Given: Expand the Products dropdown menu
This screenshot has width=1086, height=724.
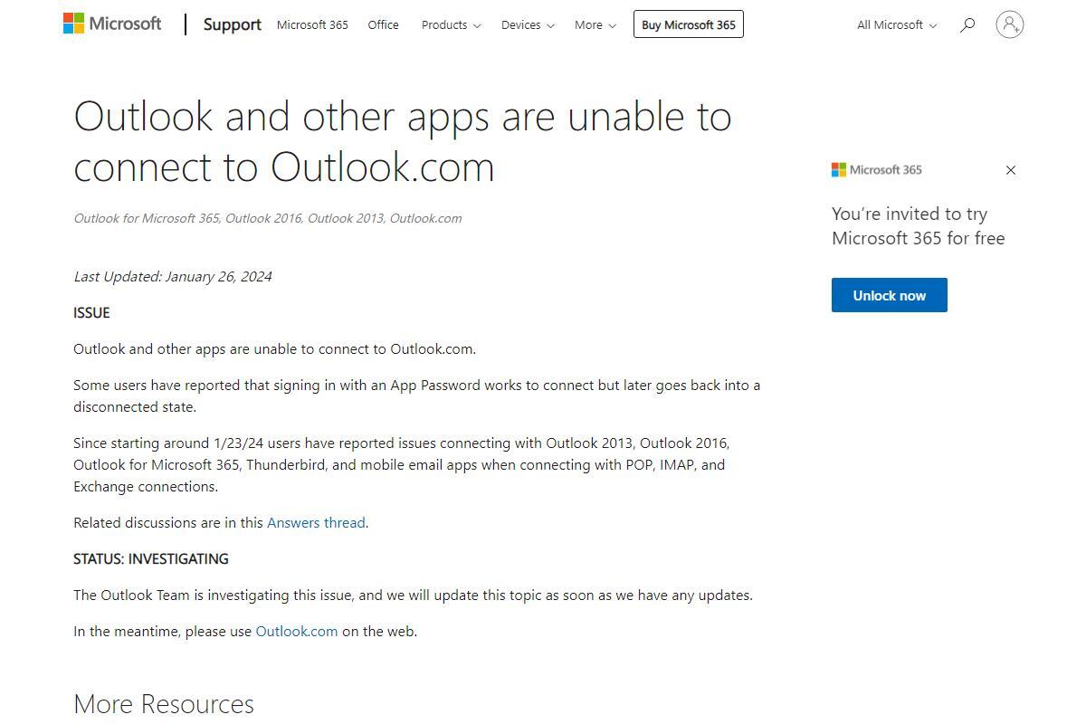Looking at the screenshot, I should pyautogui.click(x=451, y=25).
